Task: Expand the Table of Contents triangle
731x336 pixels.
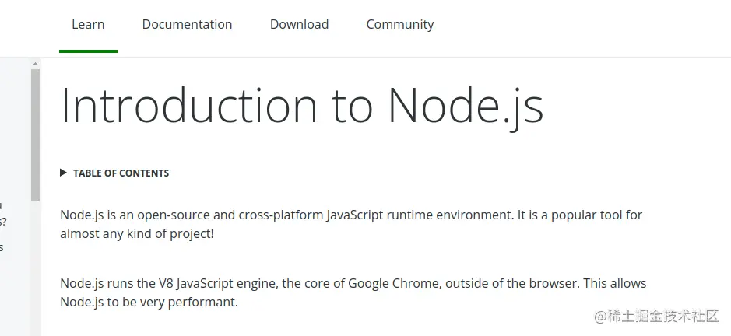Action: point(64,173)
